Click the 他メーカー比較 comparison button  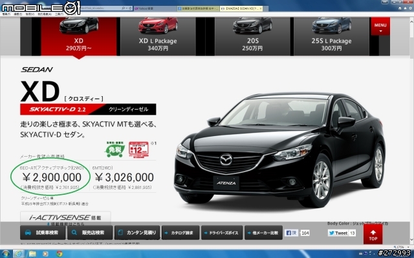click(263, 233)
